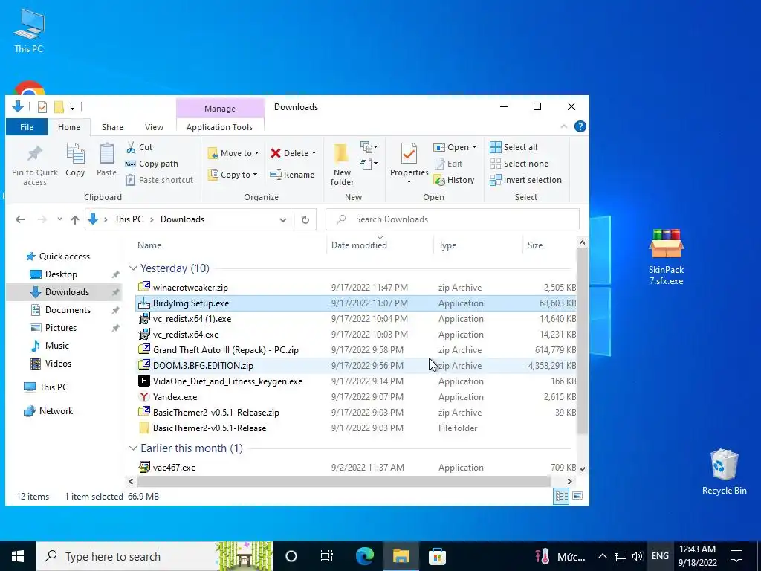Rename the selected file via ribbon
The height and width of the screenshot is (571, 761).
[292, 175]
